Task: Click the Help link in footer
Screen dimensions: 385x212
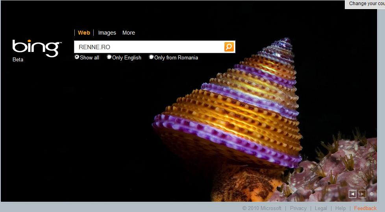Action: [x=341, y=208]
